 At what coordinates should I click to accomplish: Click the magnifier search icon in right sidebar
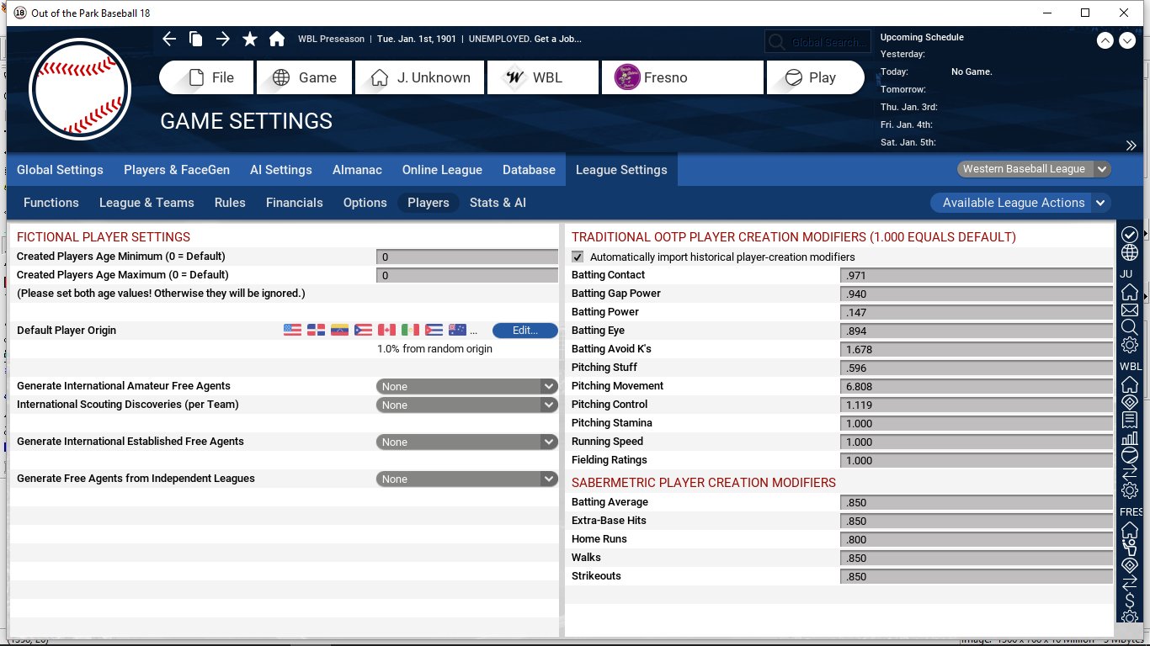(x=1130, y=328)
